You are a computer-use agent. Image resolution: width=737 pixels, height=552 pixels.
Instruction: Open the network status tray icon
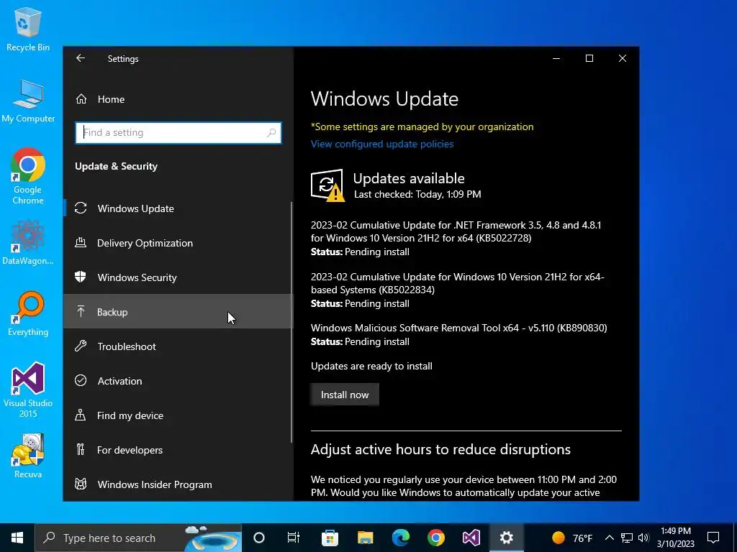pyautogui.click(x=627, y=538)
